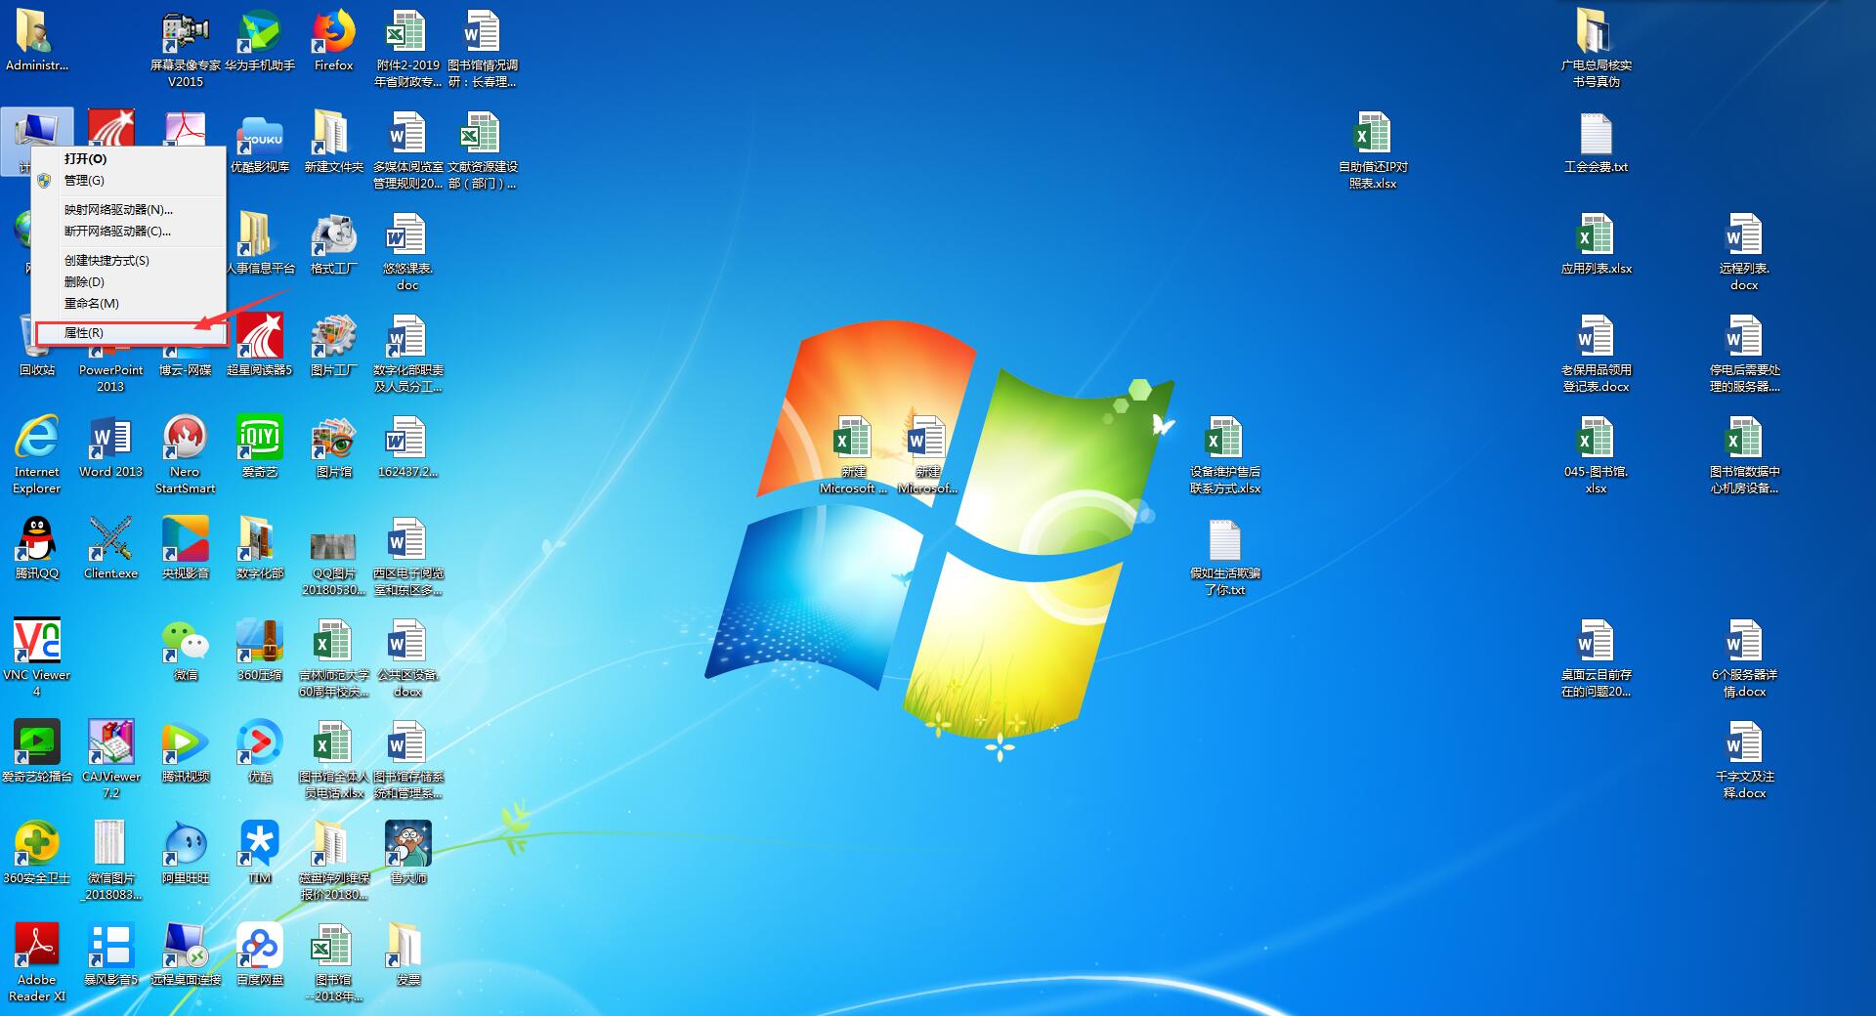1876x1016 pixels.
Task: Click the 爱奇艺 desktop icon
Action: click(x=260, y=447)
